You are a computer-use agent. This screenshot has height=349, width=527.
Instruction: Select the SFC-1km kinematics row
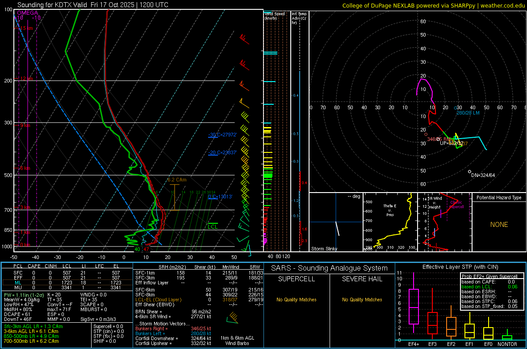click(x=199, y=273)
